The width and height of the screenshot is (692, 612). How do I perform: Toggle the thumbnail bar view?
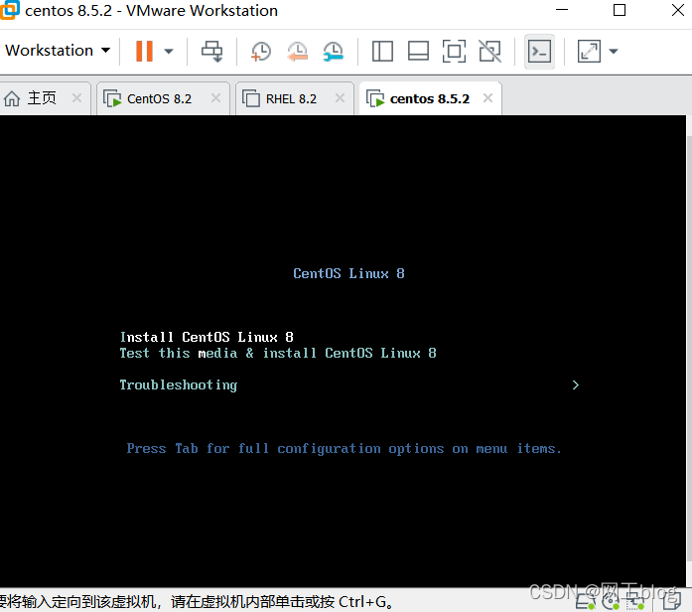pyautogui.click(x=418, y=52)
